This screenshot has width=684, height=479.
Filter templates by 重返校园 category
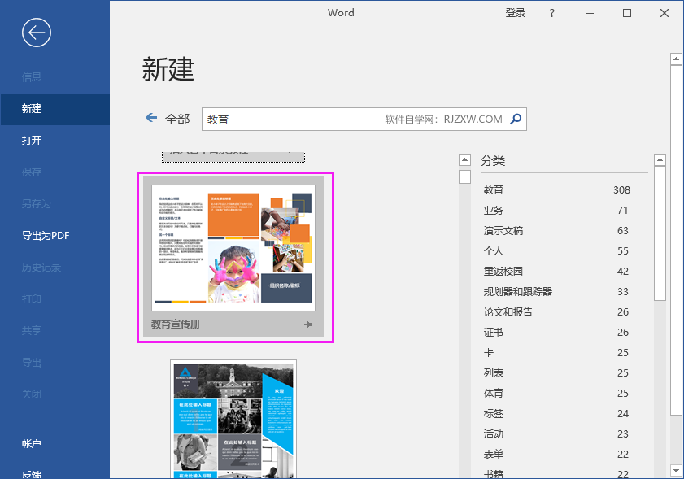point(504,270)
